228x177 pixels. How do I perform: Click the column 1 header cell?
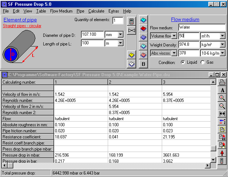81,82
